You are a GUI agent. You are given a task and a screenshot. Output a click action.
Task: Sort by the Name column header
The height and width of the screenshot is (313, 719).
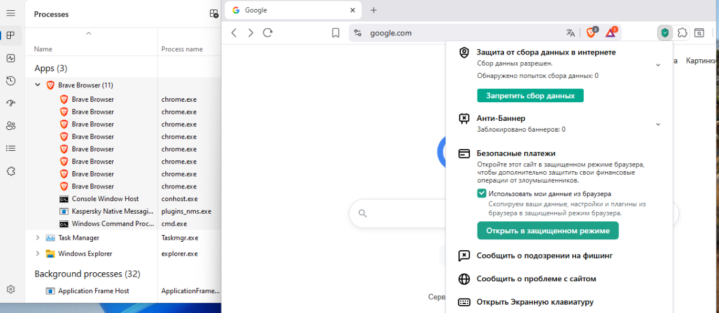coord(43,49)
